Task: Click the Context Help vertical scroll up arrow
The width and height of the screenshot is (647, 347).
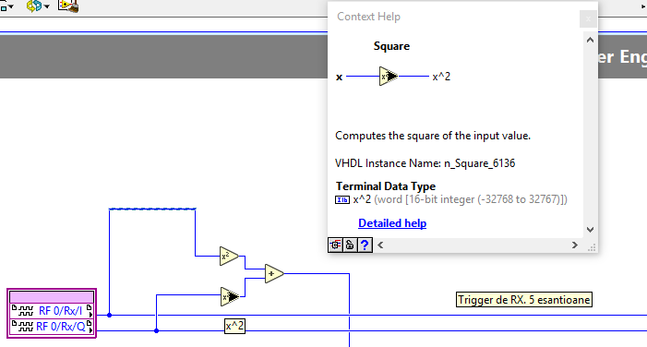Action: (x=590, y=40)
